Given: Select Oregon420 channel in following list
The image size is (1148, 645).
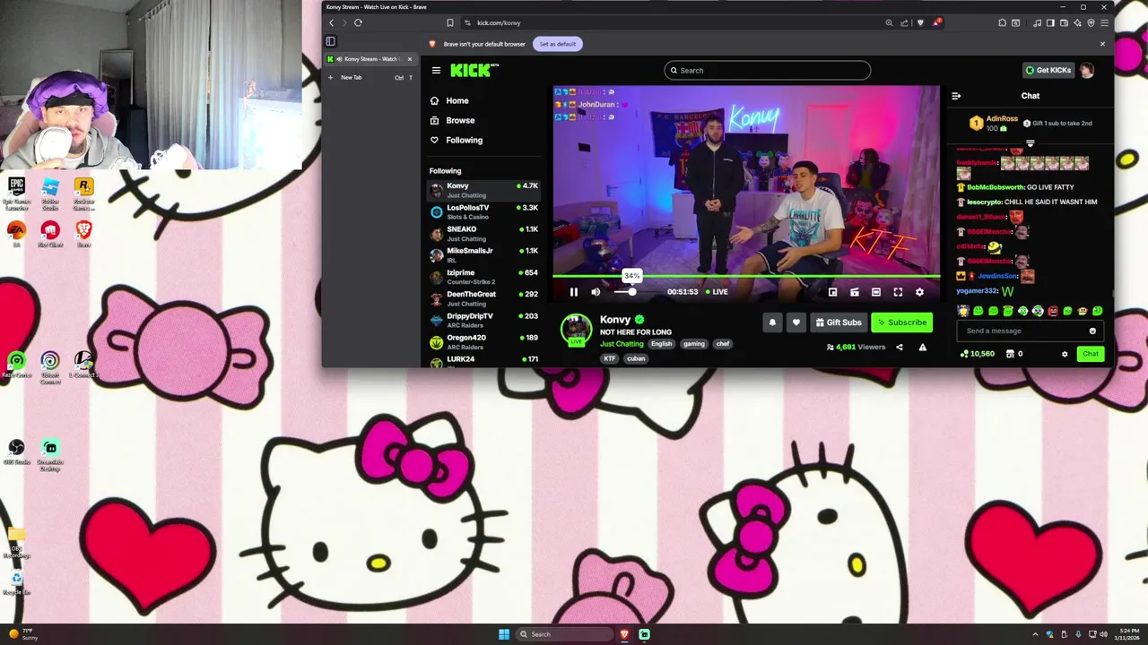Looking at the screenshot, I should [x=483, y=342].
